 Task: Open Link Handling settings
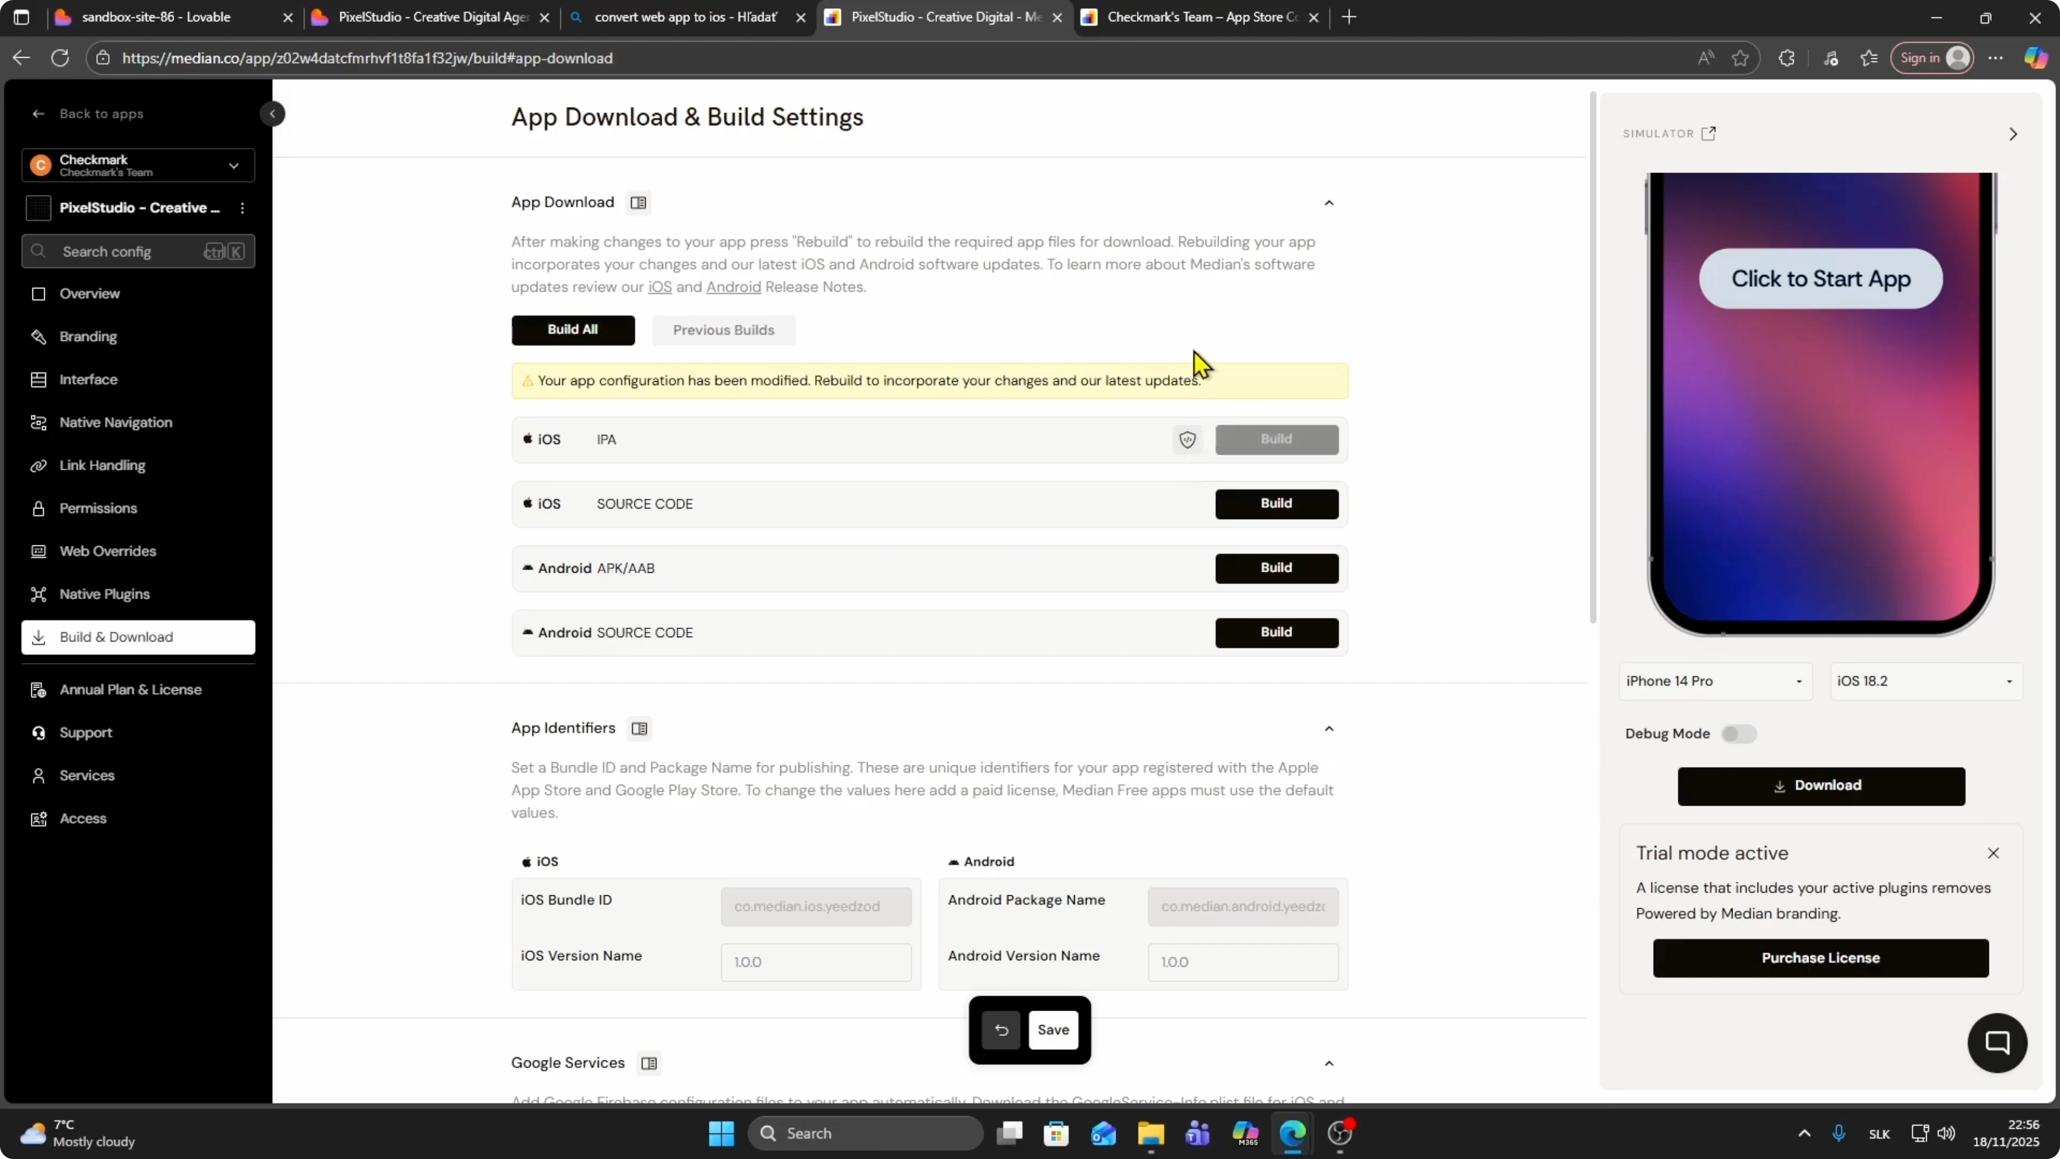[138, 465]
